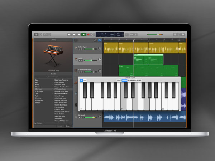Open the Apple Loops browser button
Screen dimensions: 215x161
(x=179, y=35)
